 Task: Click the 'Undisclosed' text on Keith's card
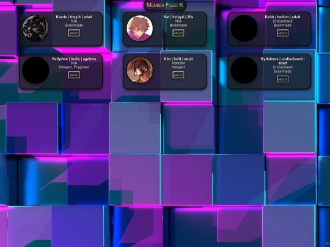[x=282, y=21]
